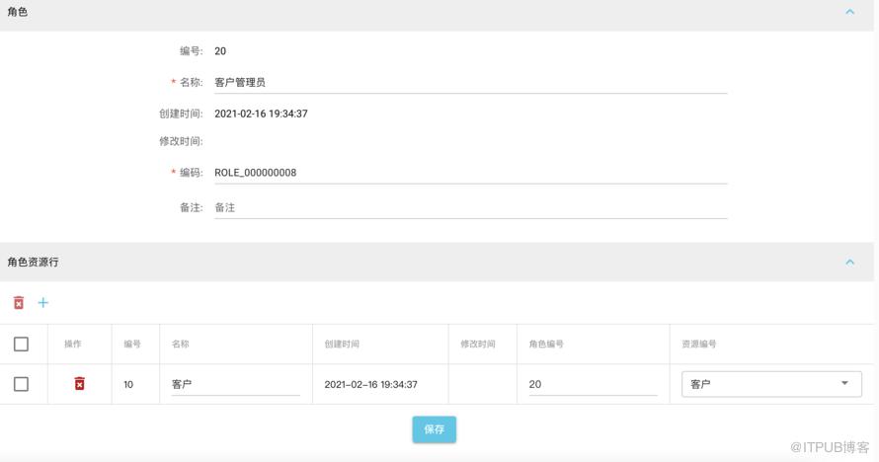Toggle the select-all header checkbox
Viewport: 879px width, 462px height.
click(22, 344)
